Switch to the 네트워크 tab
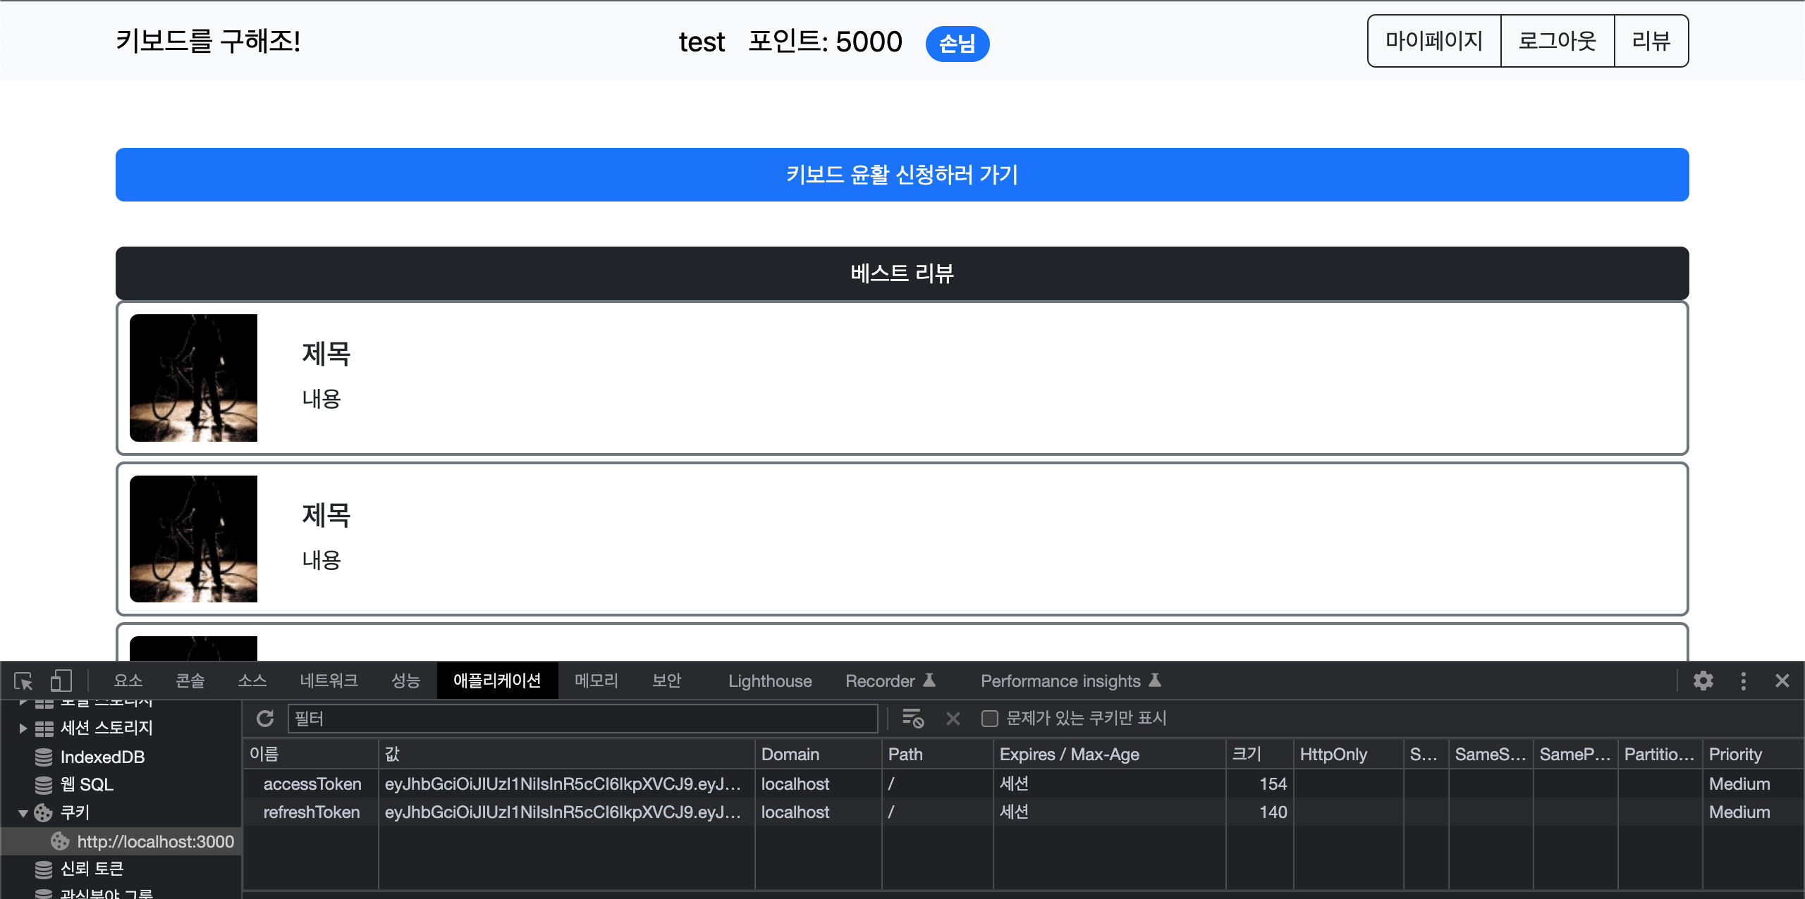 click(329, 681)
